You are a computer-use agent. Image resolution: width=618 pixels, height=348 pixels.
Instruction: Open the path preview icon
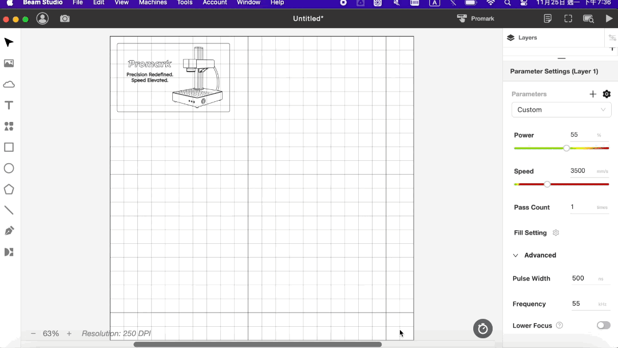pos(588,18)
